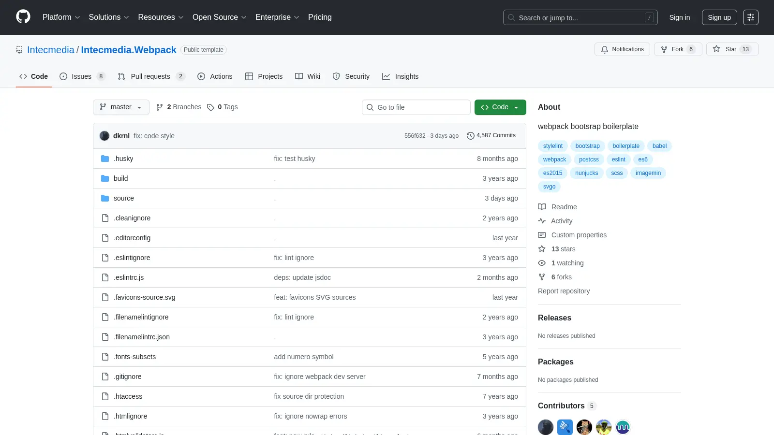Open the master branch selector
774x435 pixels.
point(121,107)
